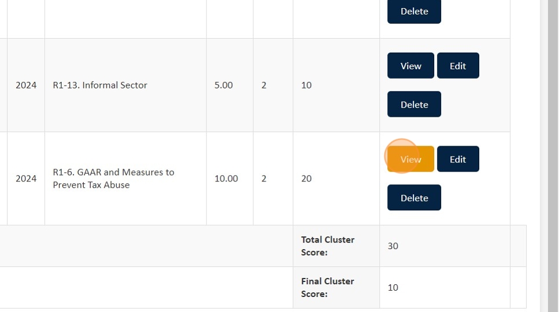Select the "R1-13. Informal Sector" text
The width and height of the screenshot is (559, 312).
[100, 86]
